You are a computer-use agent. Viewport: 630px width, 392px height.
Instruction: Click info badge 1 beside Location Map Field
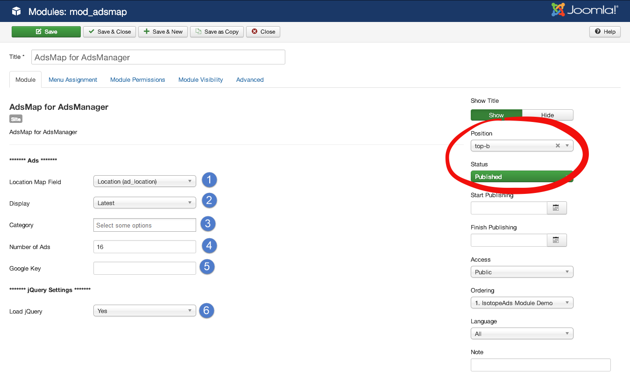209,180
